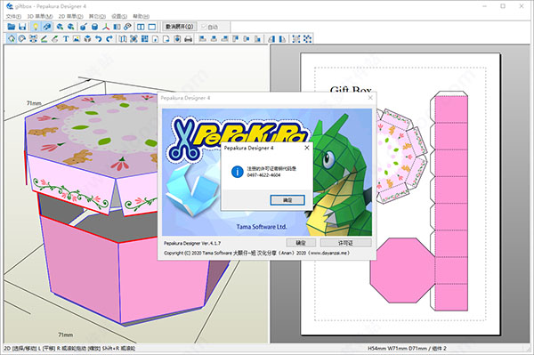Screen dimensions: 534x355
Task: Click the portrait page orientation icon
Action: tap(155, 39)
